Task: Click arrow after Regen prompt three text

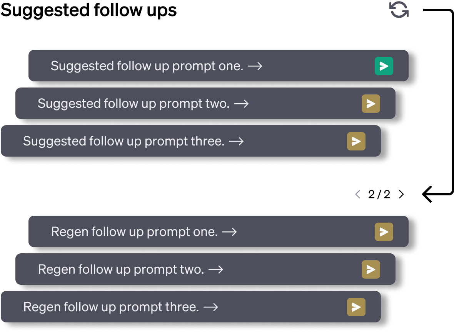Action: [x=211, y=307]
